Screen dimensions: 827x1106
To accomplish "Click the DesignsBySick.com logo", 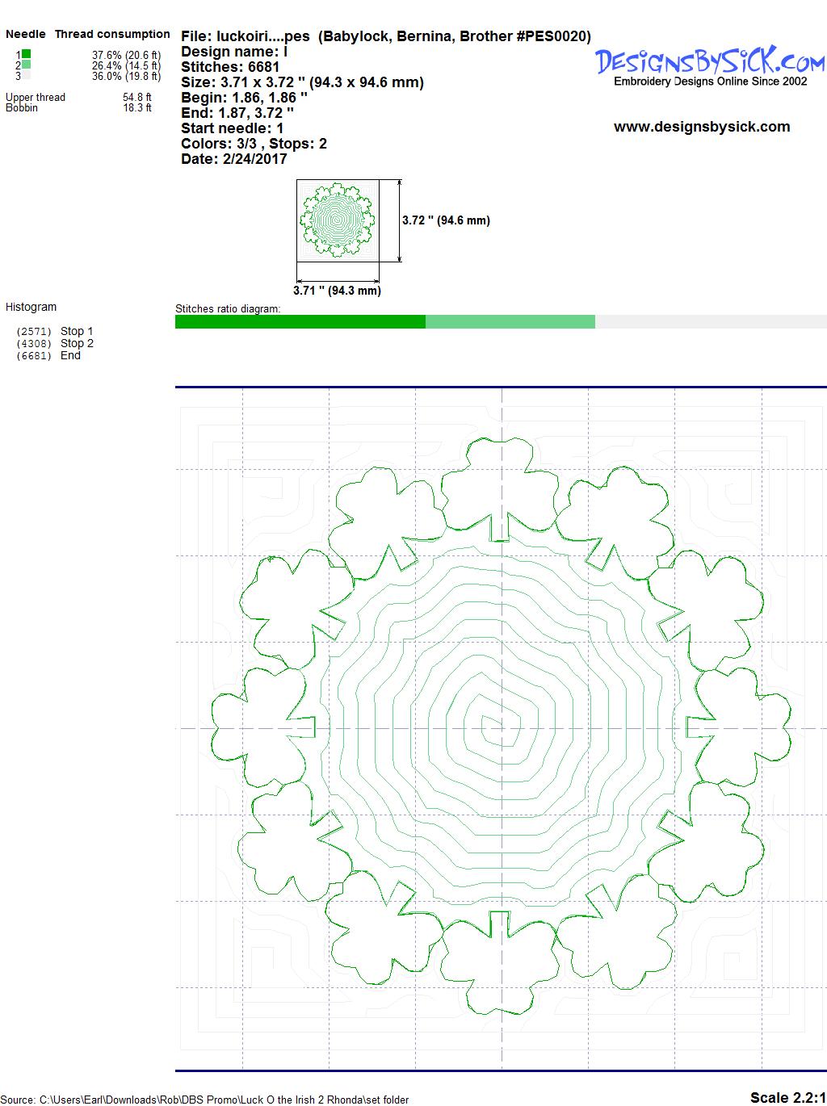I will pyautogui.click(x=709, y=61).
